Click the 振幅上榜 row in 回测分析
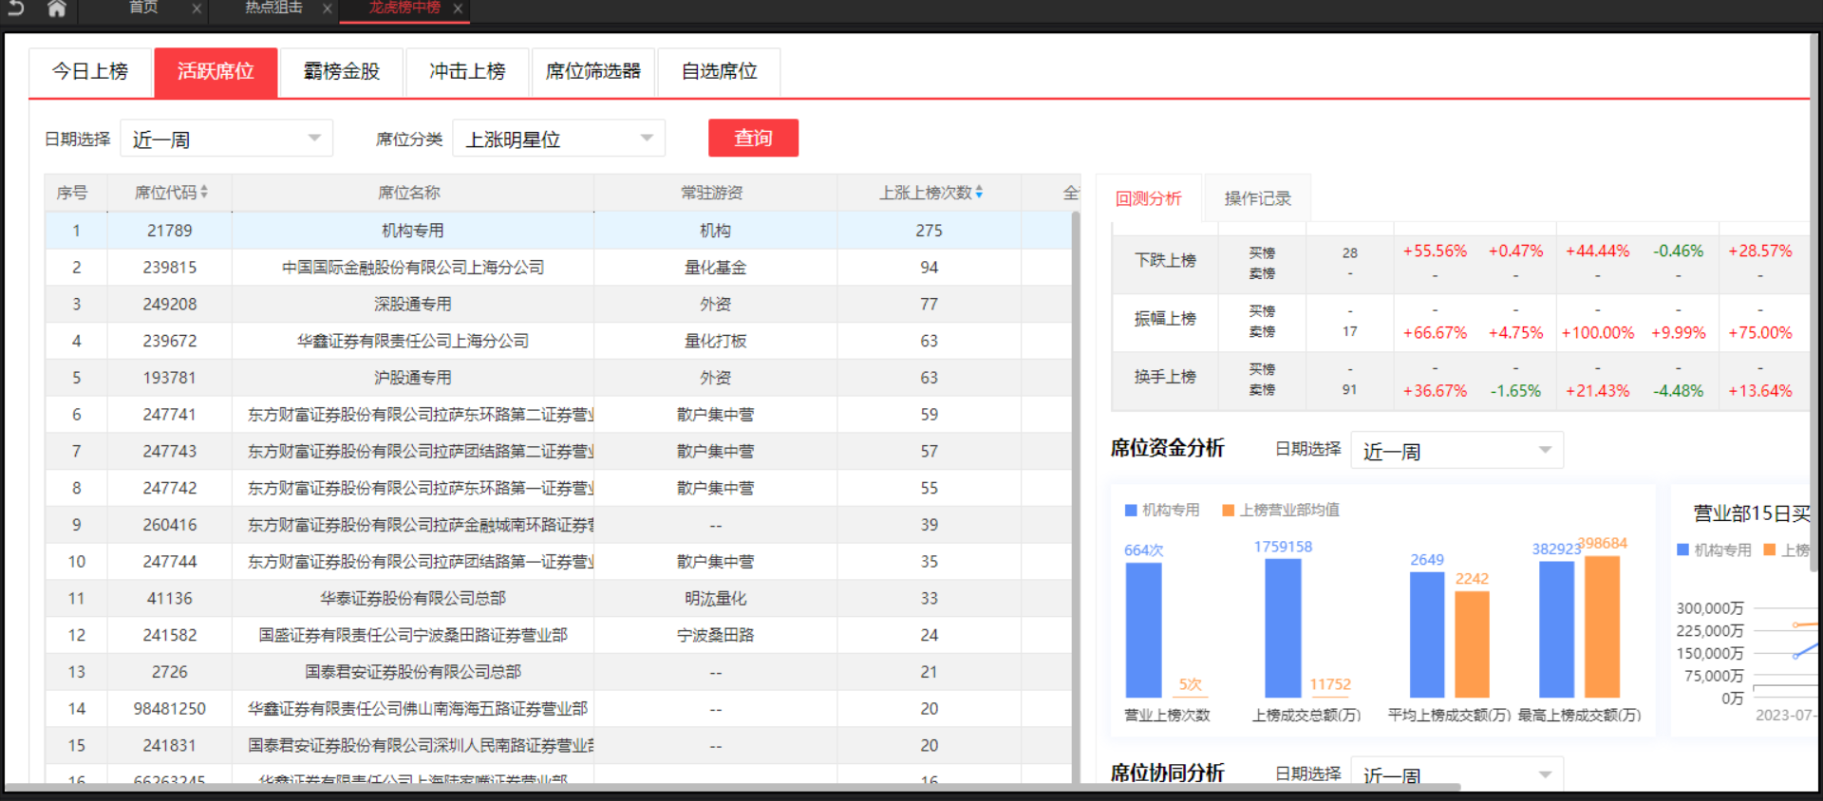The height and width of the screenshot is (801, 1823). click(x=1460, y=323)
